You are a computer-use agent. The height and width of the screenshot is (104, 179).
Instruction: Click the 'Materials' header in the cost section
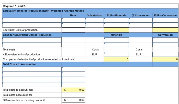click(x=116, y=35)
